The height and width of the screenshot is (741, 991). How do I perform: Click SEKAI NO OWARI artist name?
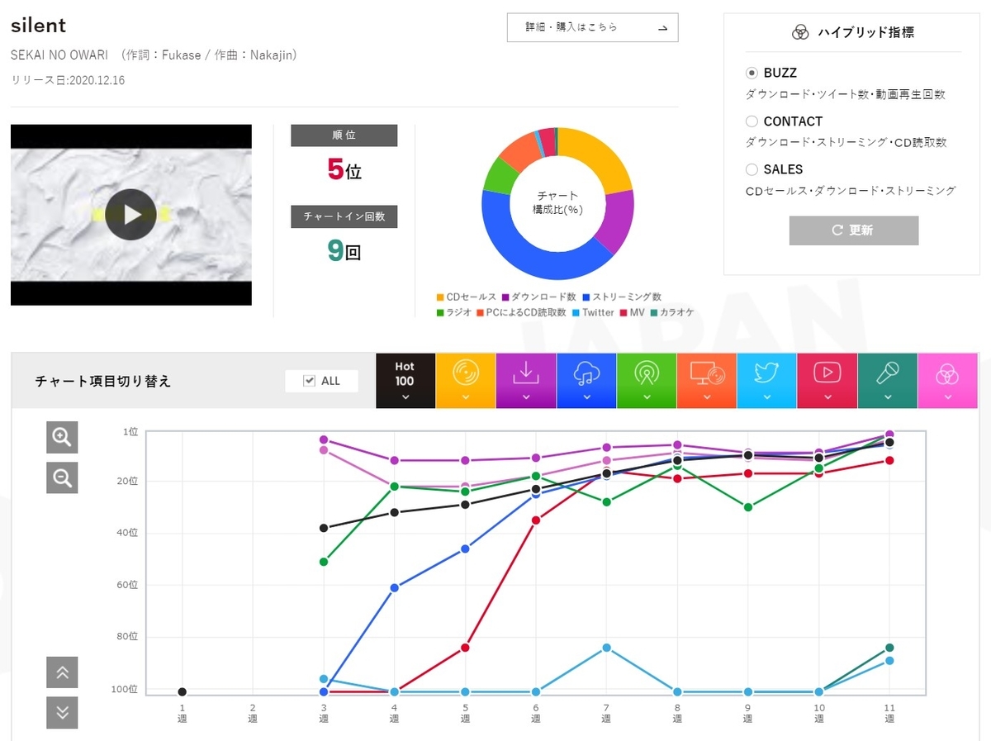(x=61, y=55)
